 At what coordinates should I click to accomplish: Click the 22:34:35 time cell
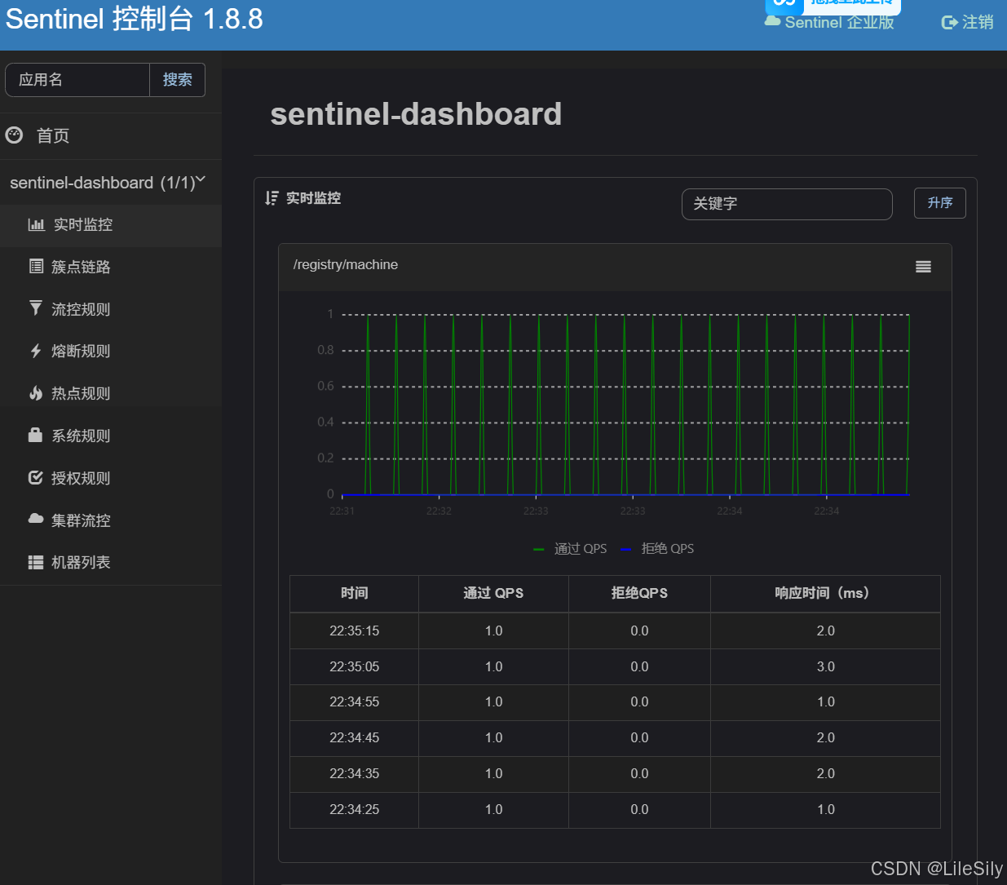pyautogui.click(x=354, y=773)
